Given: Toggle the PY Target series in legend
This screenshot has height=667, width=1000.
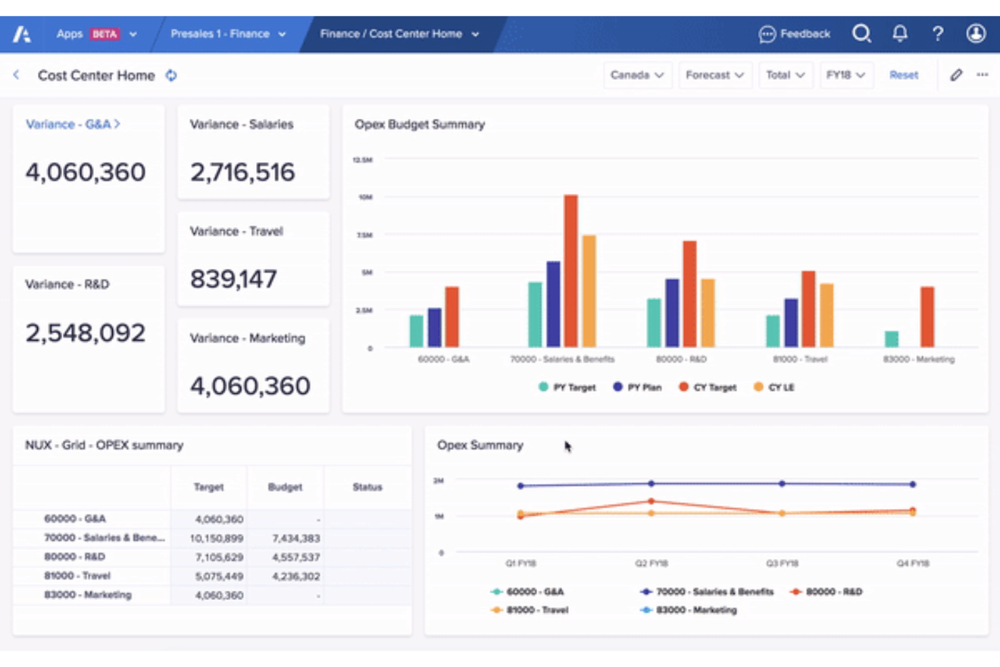Looking at the screenshot, I should click(567, 387).
